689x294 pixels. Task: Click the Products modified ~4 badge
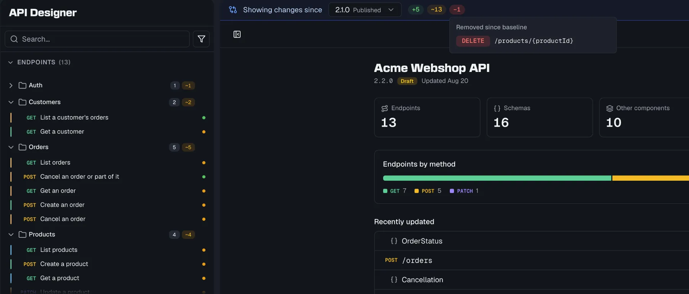(188, 235)
